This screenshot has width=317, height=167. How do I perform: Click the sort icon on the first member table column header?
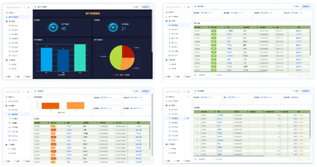[48, 123]
